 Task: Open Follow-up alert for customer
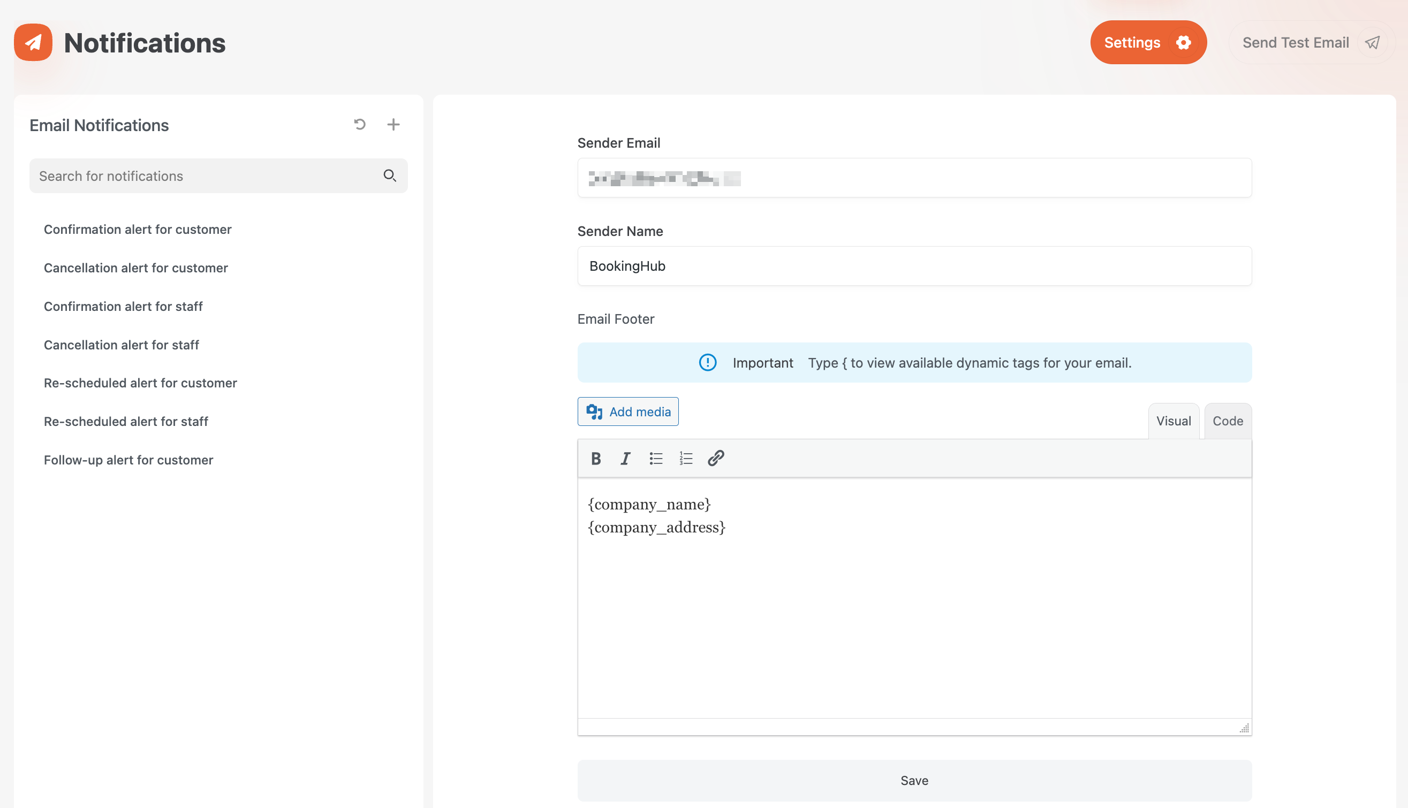pos(128,460)
